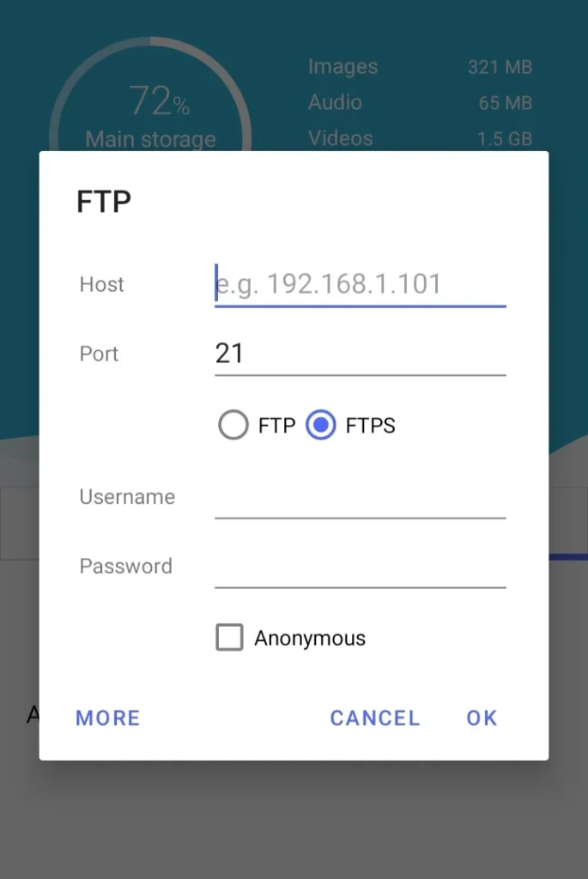Click the Host label

tap(101, 284)
